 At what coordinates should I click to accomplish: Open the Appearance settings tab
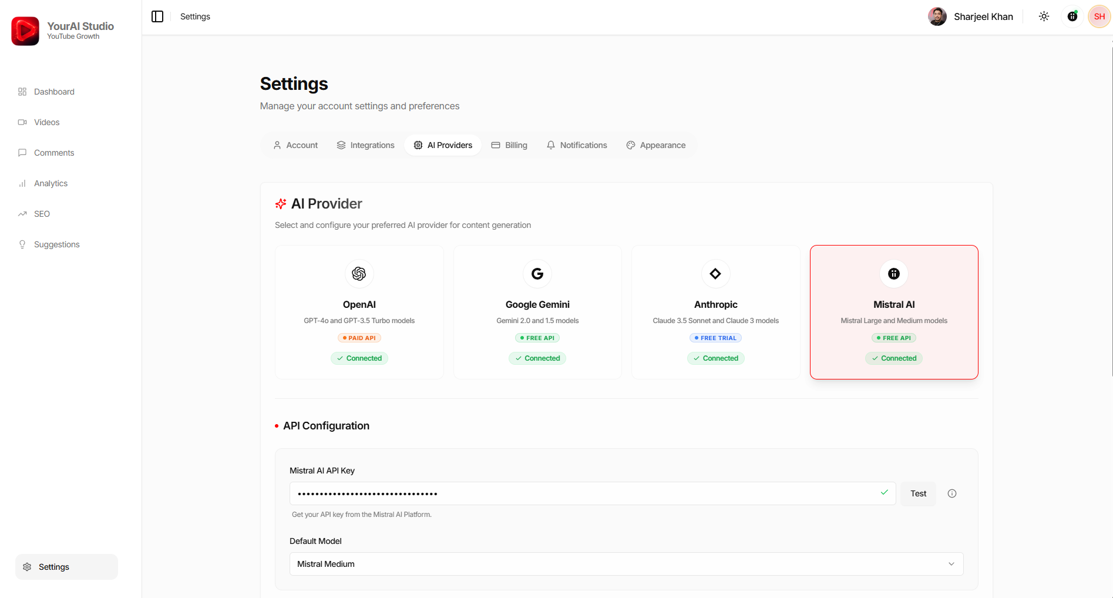656,145
